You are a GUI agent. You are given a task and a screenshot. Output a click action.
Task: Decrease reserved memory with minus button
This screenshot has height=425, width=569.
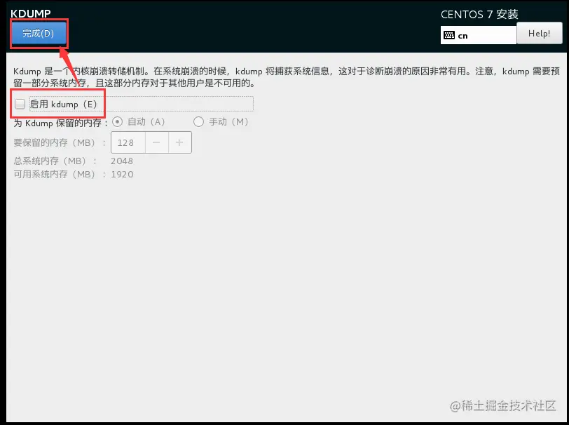pos(157,142)
